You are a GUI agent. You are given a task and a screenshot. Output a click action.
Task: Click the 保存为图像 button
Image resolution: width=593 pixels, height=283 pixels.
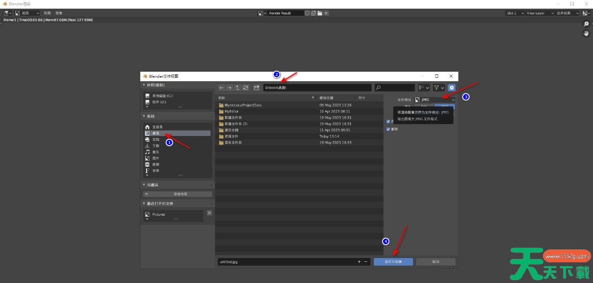pyautogui.click(x=392, y=262)
